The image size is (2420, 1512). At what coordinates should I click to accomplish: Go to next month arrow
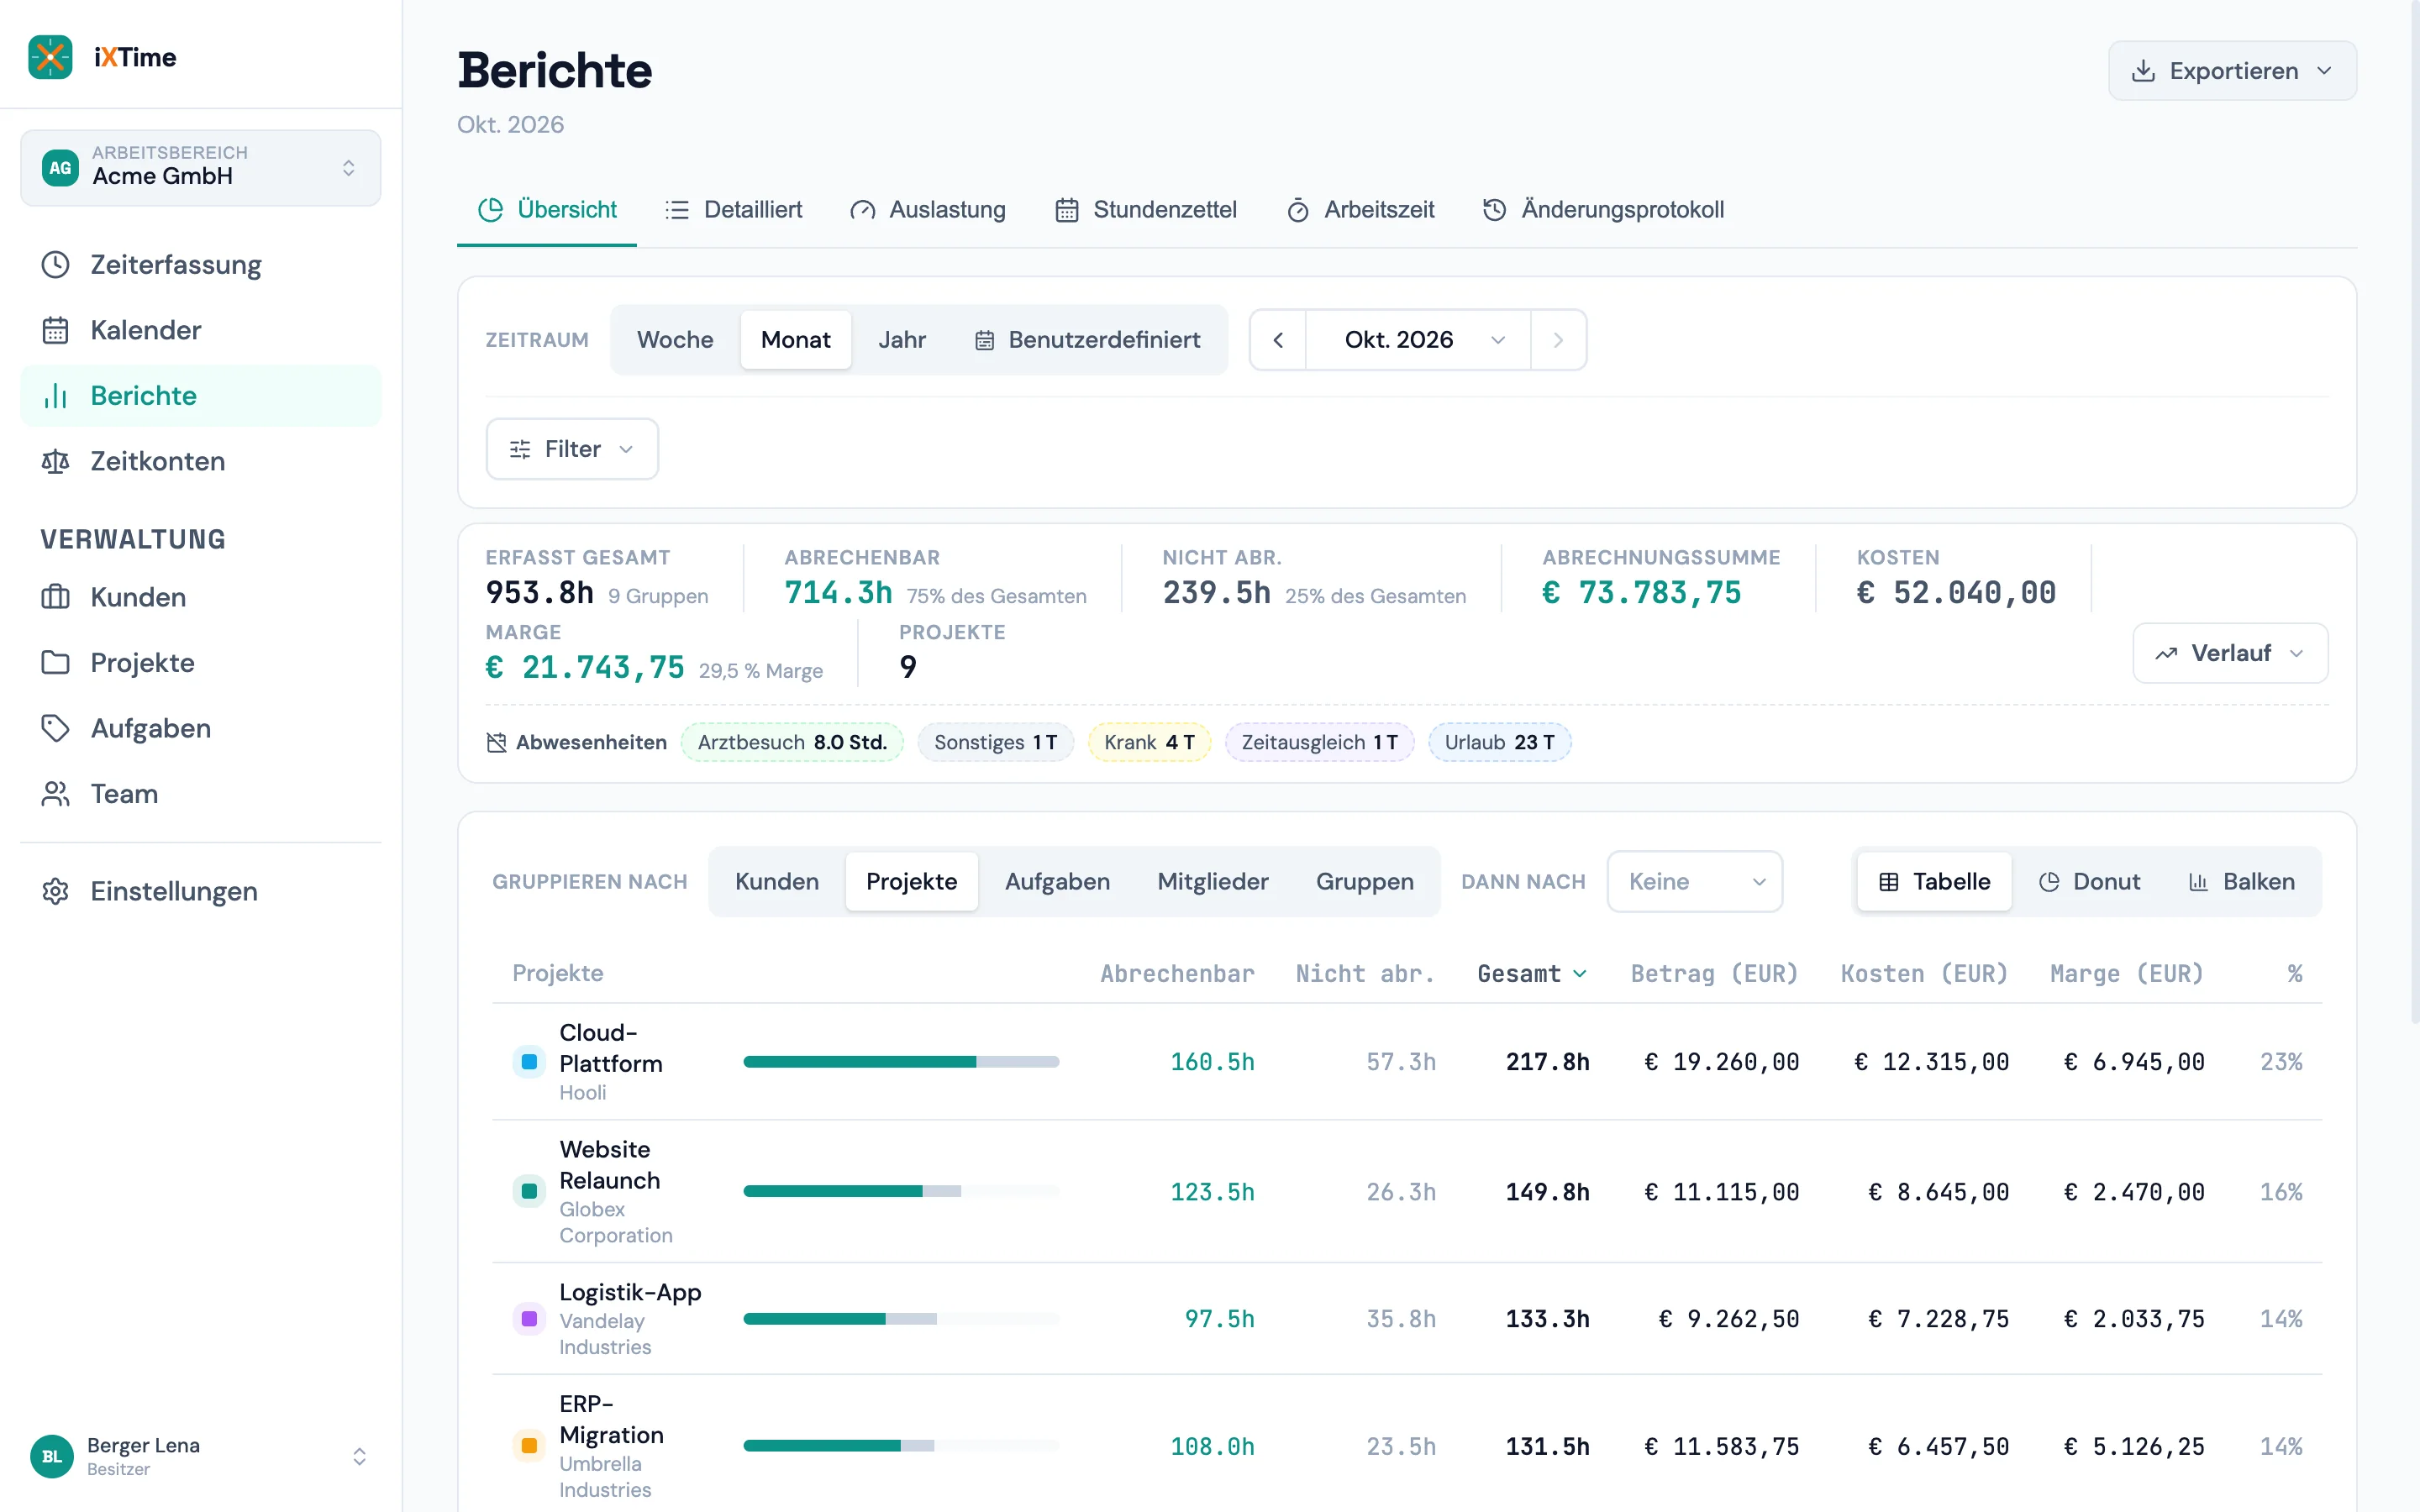[1558, 340]
